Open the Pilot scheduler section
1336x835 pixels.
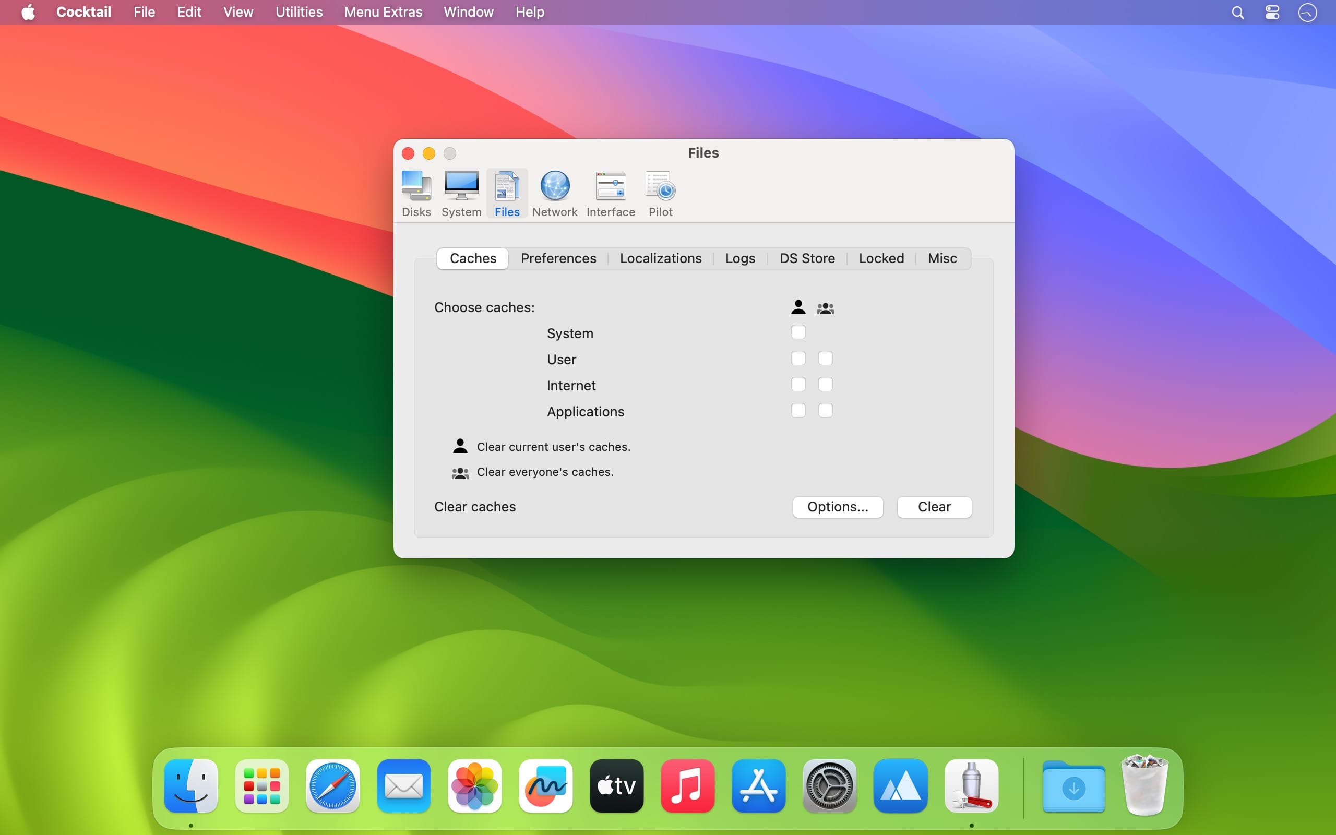click(660, 194)
